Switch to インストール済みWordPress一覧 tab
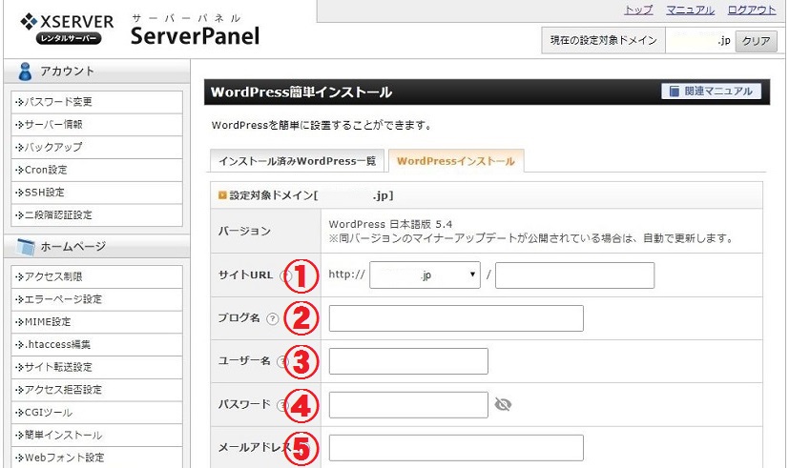Screen dimensions: 789x468 pyautogui.click(x=297, y=161)
